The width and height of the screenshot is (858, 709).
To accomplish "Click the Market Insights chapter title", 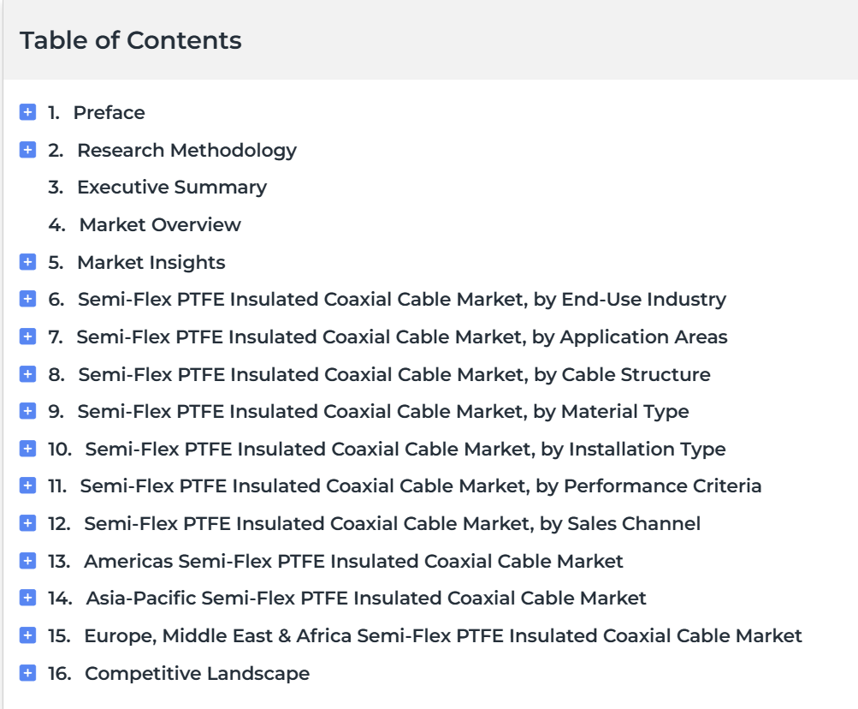I will coord(151,263).
